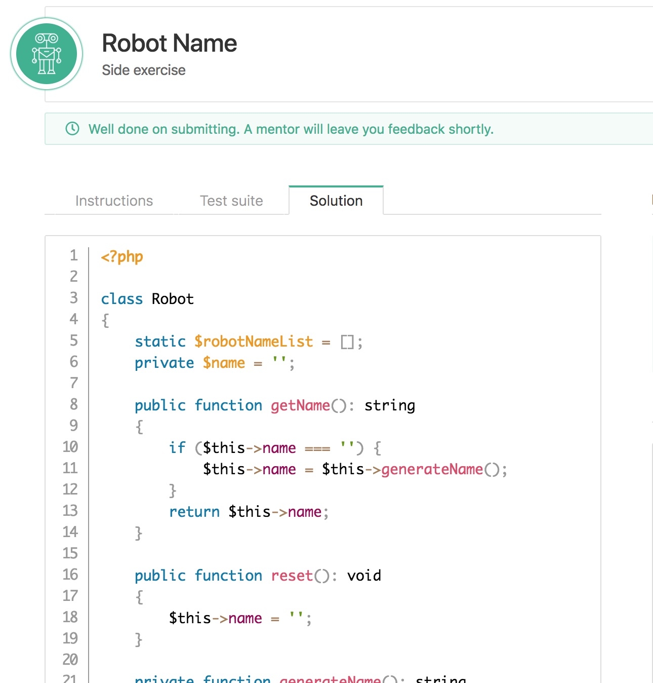Click the getName function name
The width and height of the screenshot is (653, 683).
300,405
